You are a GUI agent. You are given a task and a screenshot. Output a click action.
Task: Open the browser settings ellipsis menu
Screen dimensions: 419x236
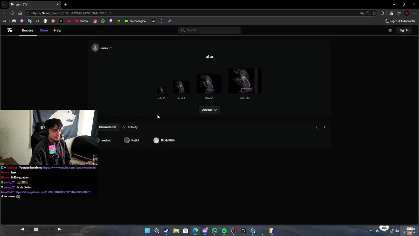[414, 13]
